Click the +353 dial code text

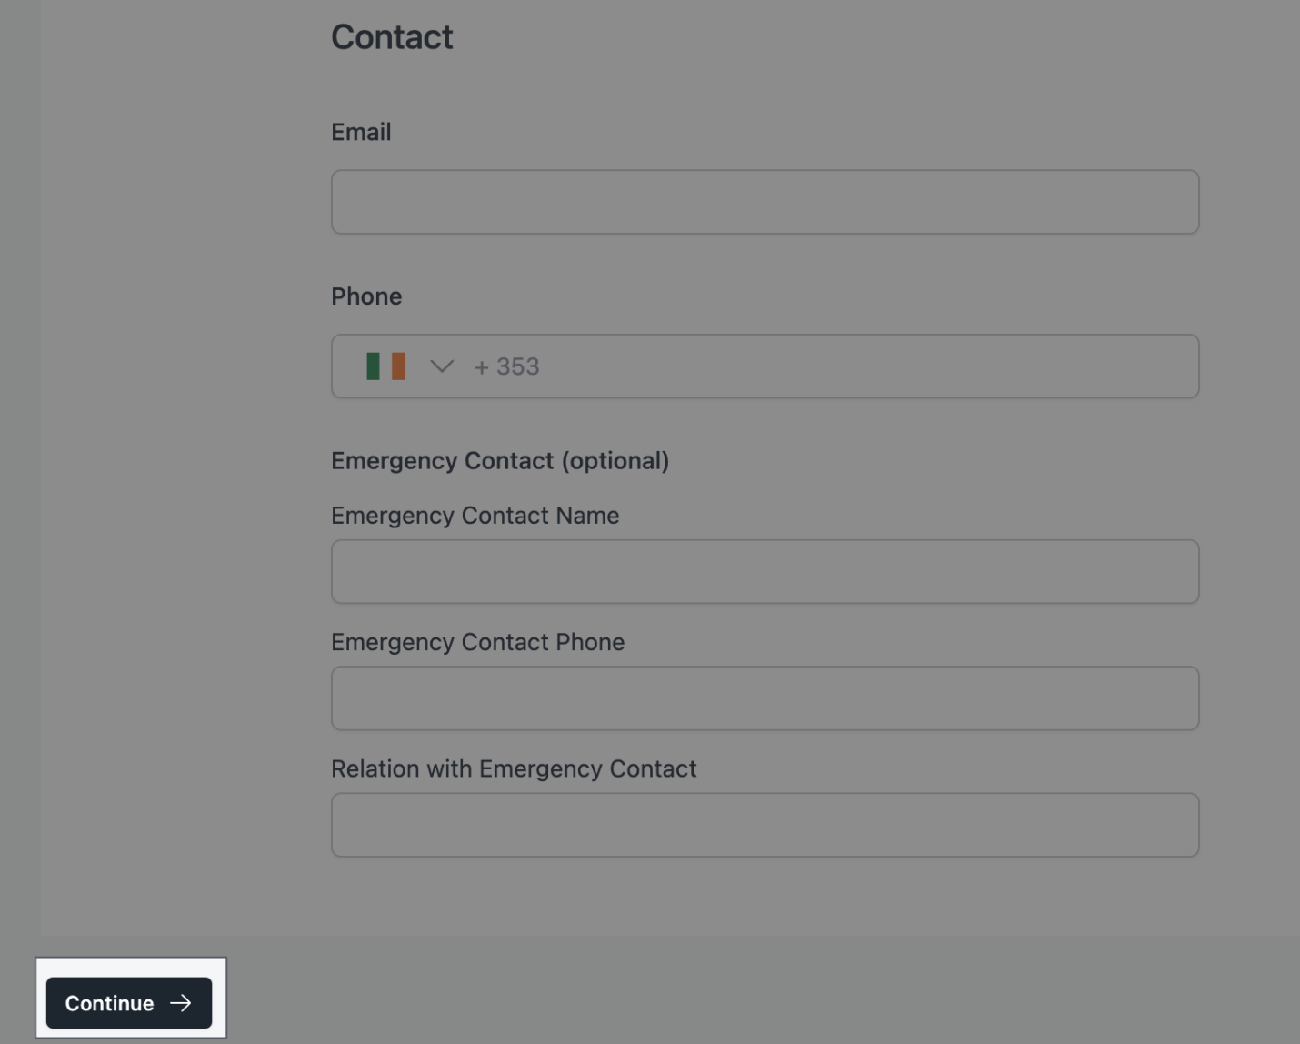(507, 366)
